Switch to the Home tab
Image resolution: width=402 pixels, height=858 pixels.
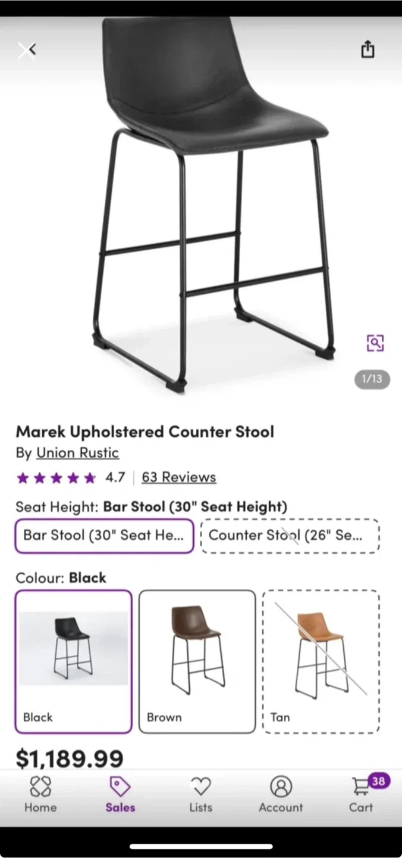(x=40, y=795)
